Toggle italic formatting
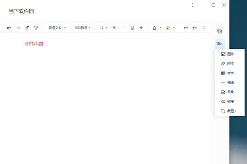The width and height of the screenshot is (247, 164). click(123, 28)
